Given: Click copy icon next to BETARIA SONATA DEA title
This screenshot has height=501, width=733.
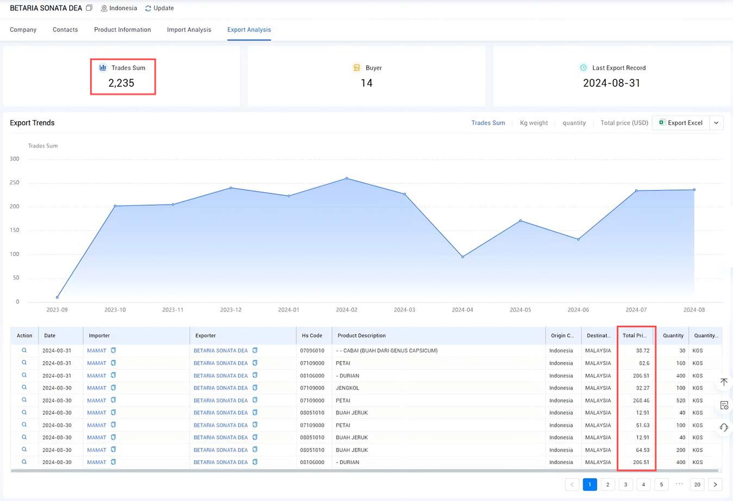Looking at the screenshot, I should point(89,8).
